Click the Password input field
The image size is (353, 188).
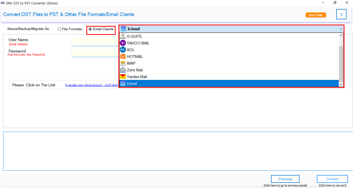95,52
